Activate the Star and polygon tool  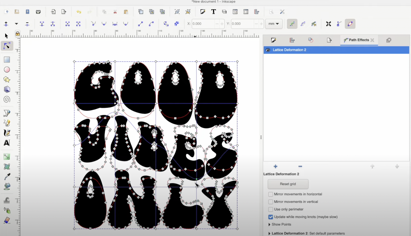(7, 80)
